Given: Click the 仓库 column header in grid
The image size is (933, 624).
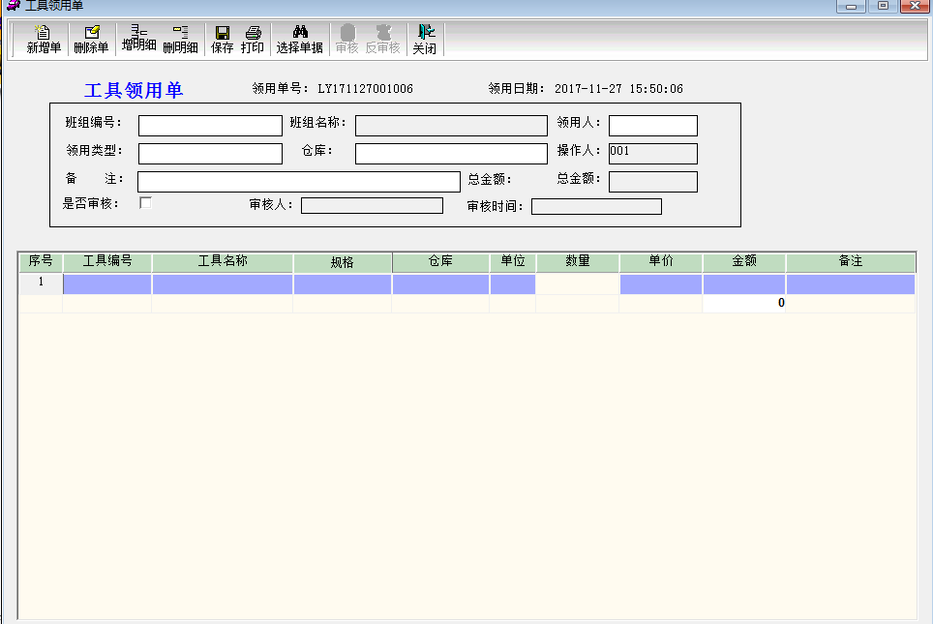Looking at the screenshot, I should point(440,262).
